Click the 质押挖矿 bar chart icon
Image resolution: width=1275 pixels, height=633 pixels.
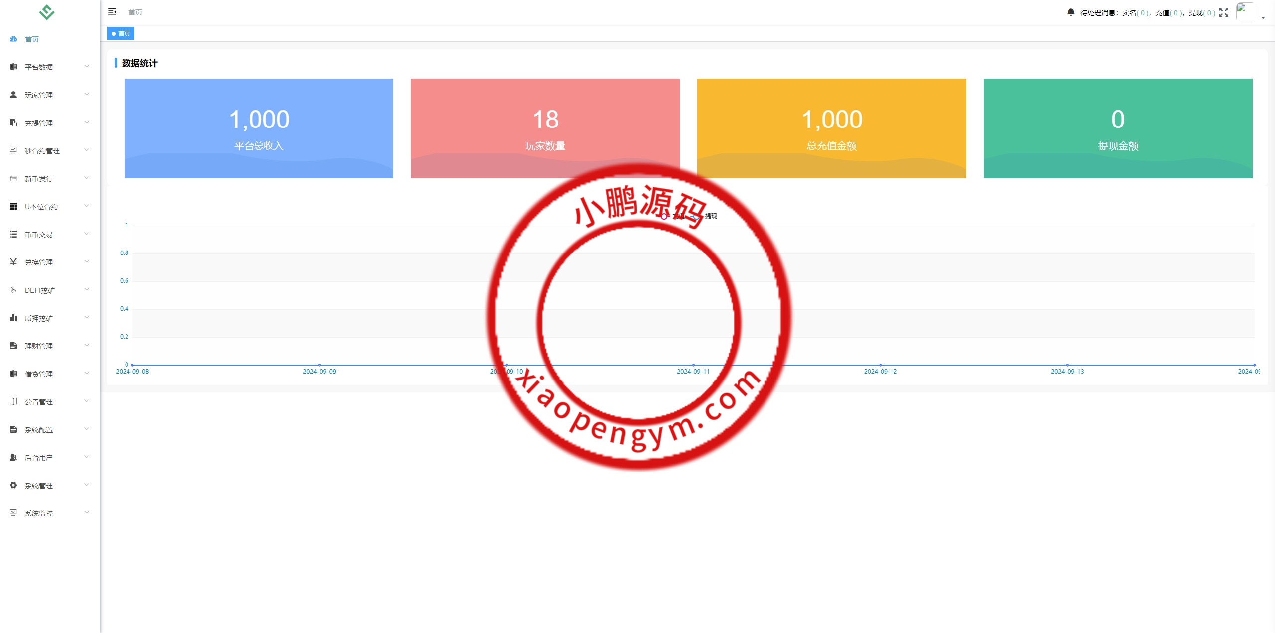pyautogui.click(x=13, y=318)
